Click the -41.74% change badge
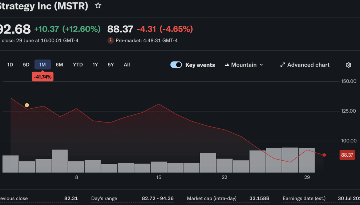The image size is (360, 205). click(43, 77)
